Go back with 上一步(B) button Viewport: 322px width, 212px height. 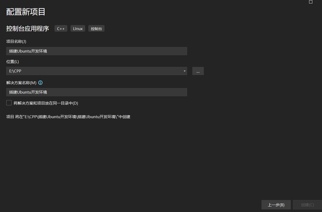pyautogui.click(x=276, y=205)
